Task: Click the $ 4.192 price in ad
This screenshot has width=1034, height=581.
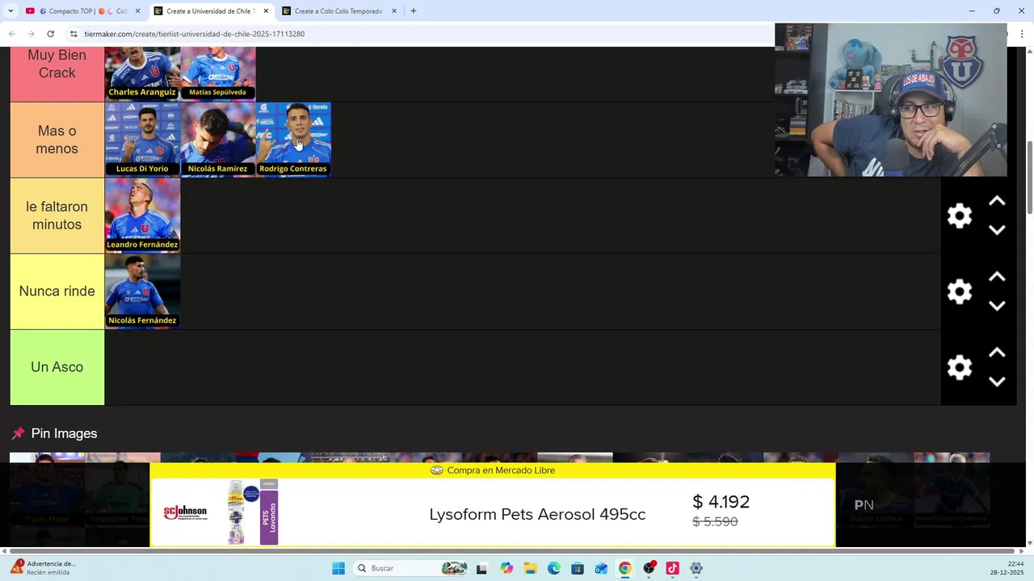Action: point(721,502)
